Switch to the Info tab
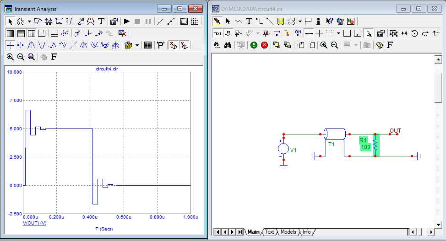This screenshot has width=446, height=241. coord(306,232)
